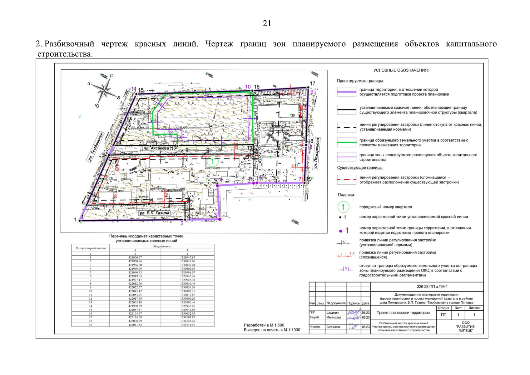Click the green circled 1 in the legend

(x=343, y=207)
